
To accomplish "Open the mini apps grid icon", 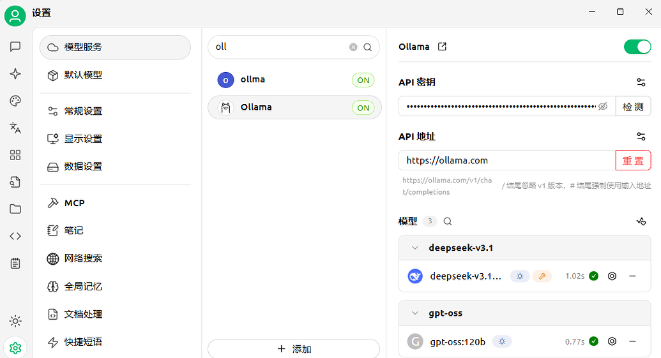I will [x=15, y=155].
